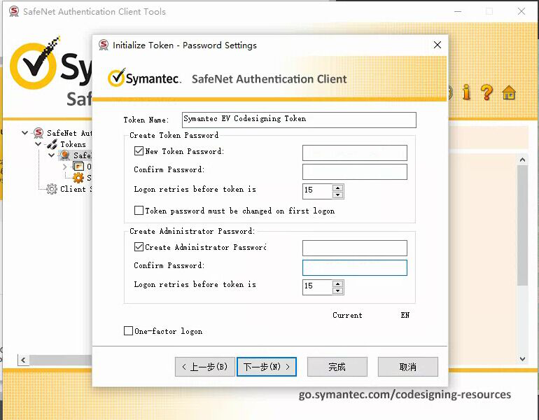Click the vertical scrollbar down arrow
539x420 pixels.
coord(522,359)
